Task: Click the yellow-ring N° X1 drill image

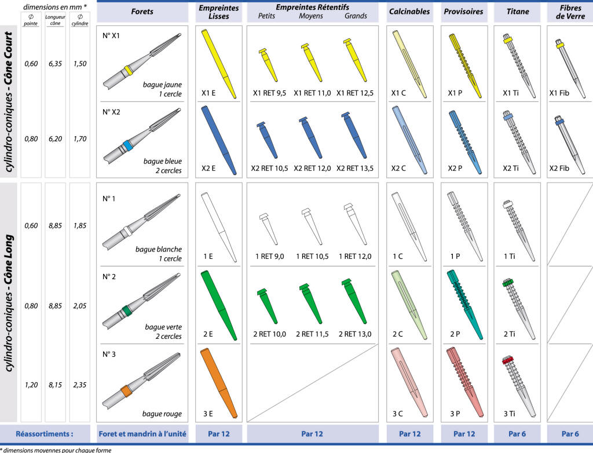Action: [142, 61]
